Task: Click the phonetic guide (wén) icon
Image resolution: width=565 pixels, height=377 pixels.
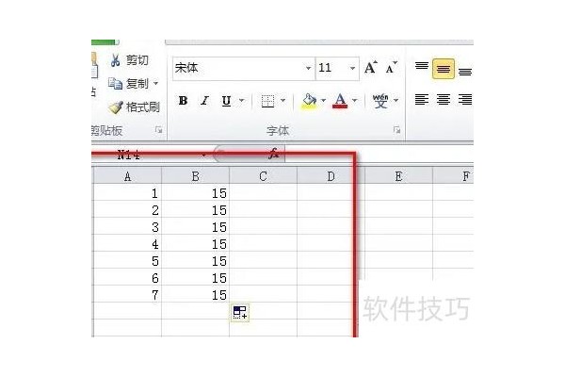Action: pyautogui.click(x=380, y=101)
